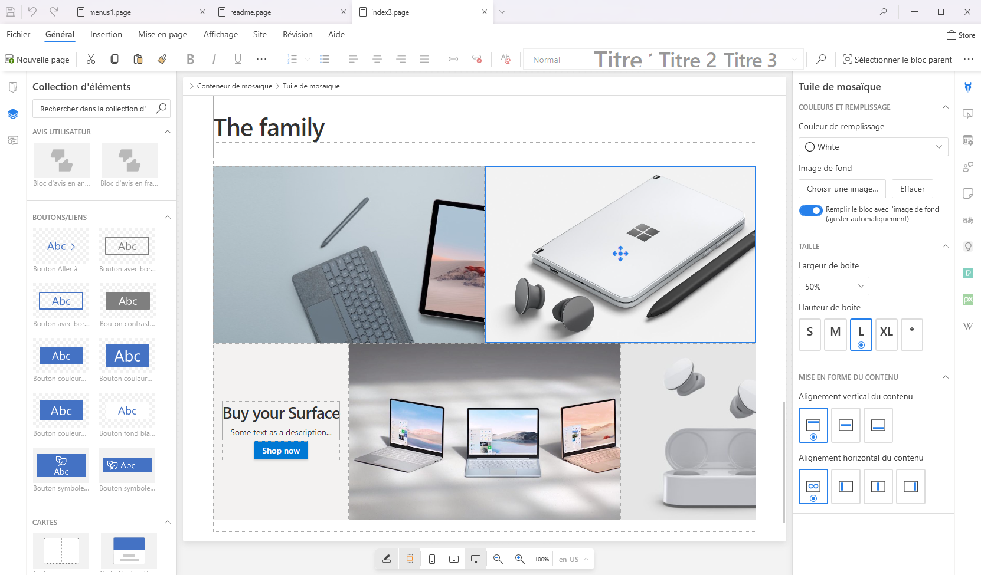Collapse Boutons/Liens group
The height and width of the screenshot is (575, 981).
(167, 217)
